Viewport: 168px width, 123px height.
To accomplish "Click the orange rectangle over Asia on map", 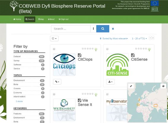I will tap(156, 106).
